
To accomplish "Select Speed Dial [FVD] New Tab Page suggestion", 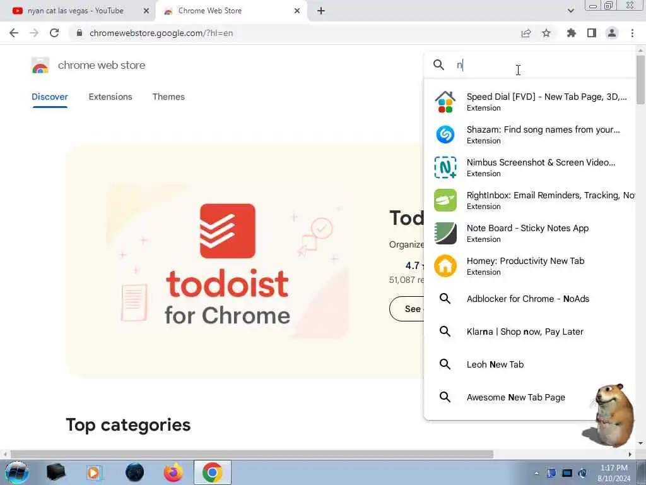I will pyautogui.click(x=530, y=102).
